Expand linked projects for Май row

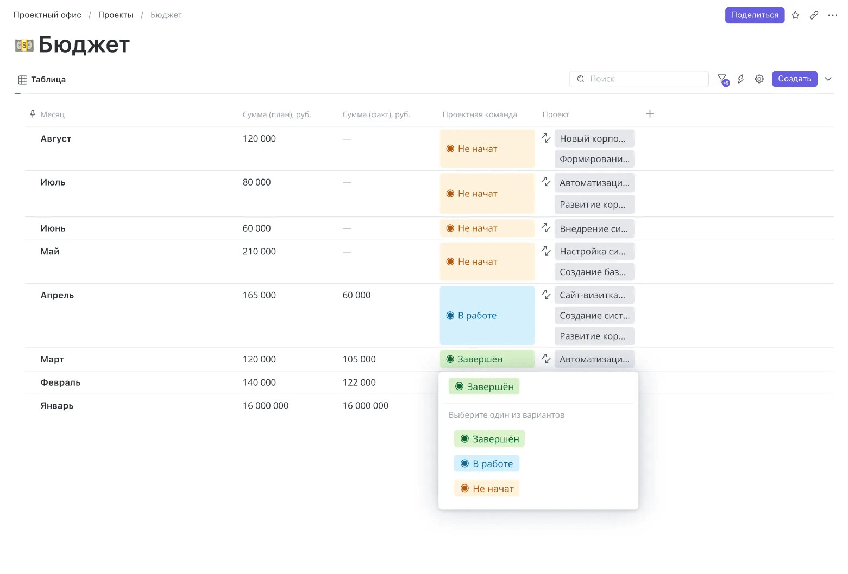(546, 251)
